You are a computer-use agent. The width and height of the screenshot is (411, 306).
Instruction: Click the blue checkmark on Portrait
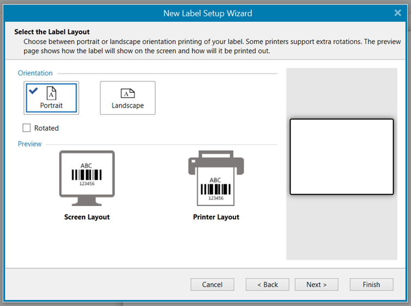point(33,91)
